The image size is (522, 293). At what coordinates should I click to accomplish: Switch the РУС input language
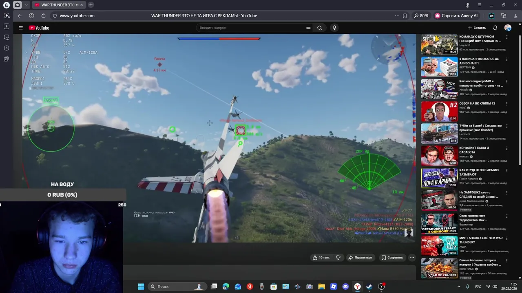(478, 286)
